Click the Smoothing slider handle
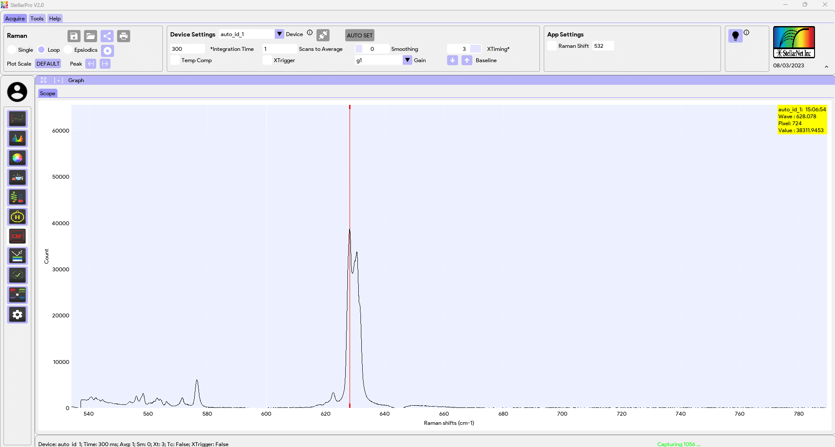This screenshot has height=447, width=835. (x=359, y=49)
